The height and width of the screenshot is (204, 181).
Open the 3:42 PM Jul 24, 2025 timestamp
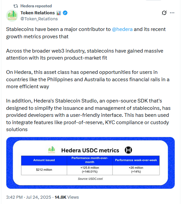(29, 197)
